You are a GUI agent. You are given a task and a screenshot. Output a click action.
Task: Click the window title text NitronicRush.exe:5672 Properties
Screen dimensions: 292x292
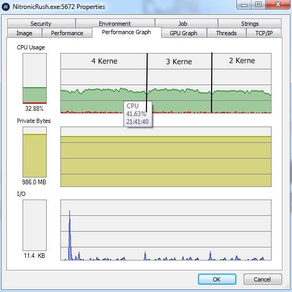[59, 7]
